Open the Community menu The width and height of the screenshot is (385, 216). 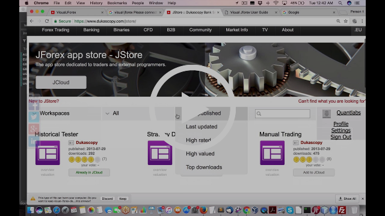[200, 30]
